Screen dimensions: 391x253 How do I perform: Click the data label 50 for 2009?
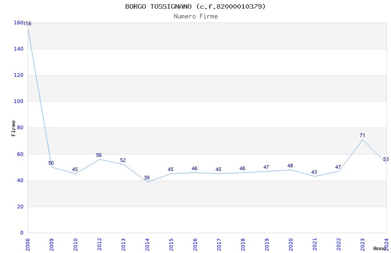pos(51,163)
